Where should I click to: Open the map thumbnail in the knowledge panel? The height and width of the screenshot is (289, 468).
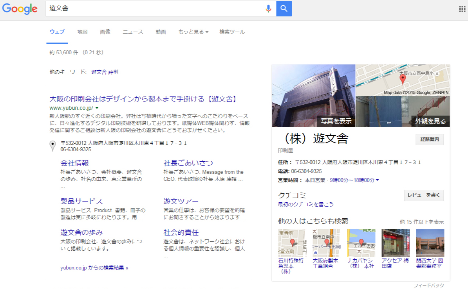403,80
